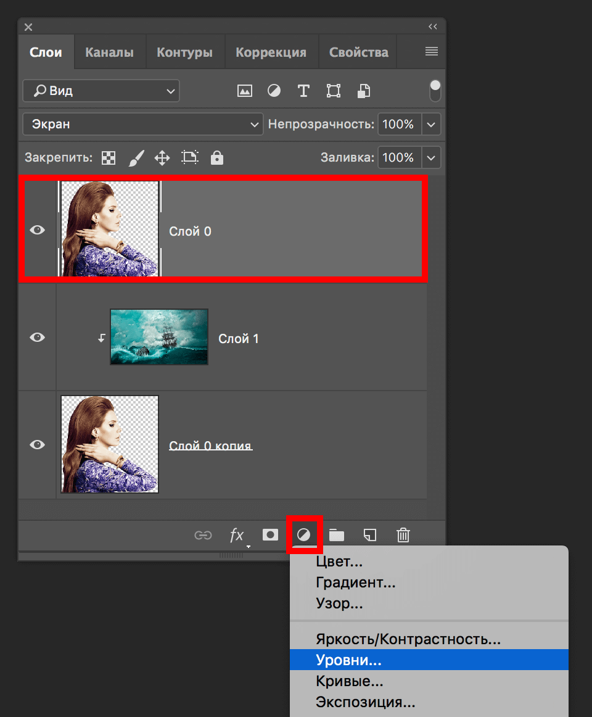Switch to the Каналы tab
This screenshot has height=717, width=592.
[109, 52]
